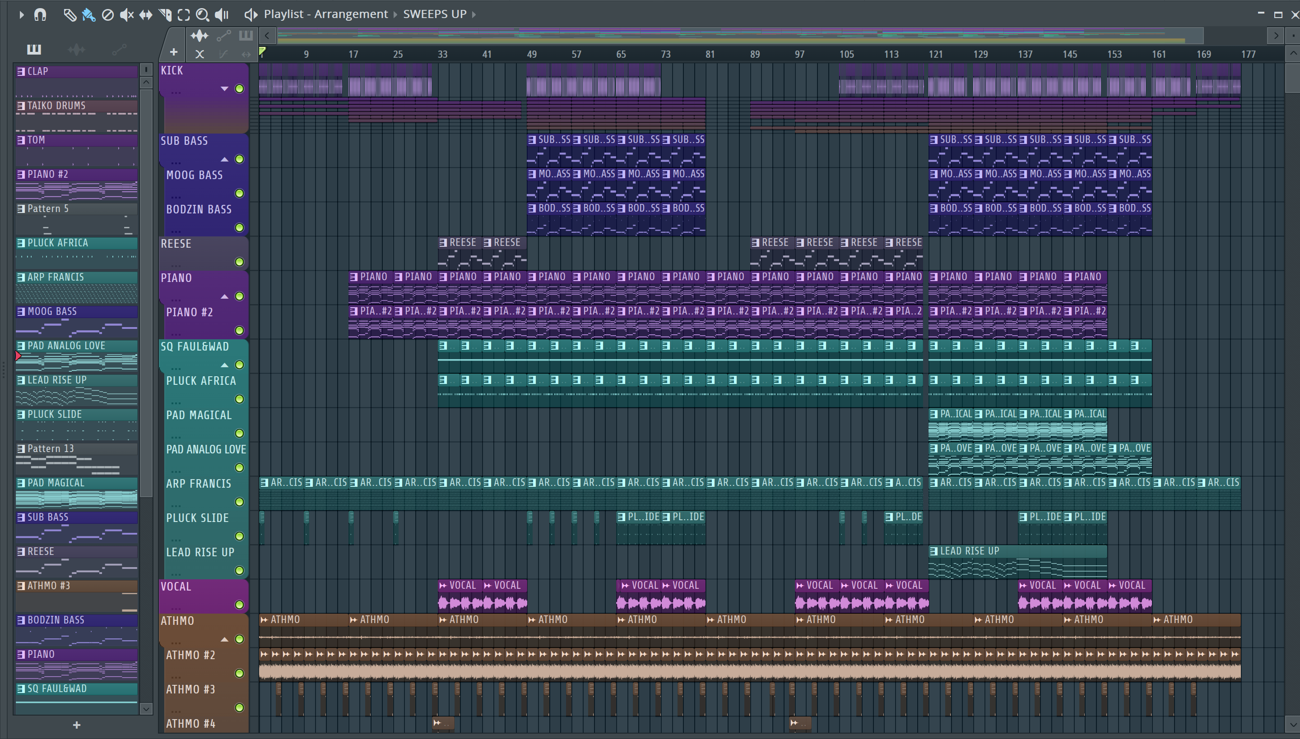This screenshot has width=1300, height=739.
Task: Mute the SUB BASS track
Action: [x=239, y=159]
